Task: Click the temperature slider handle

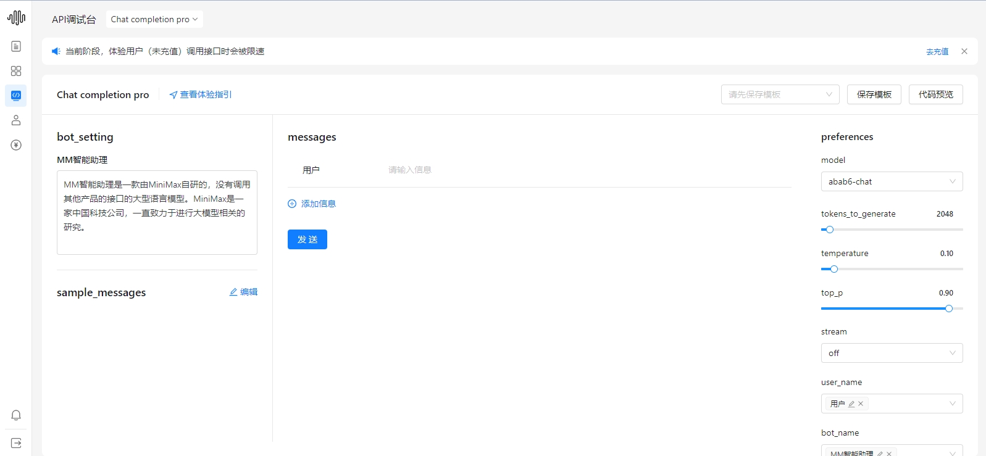Action: point(834,269)
